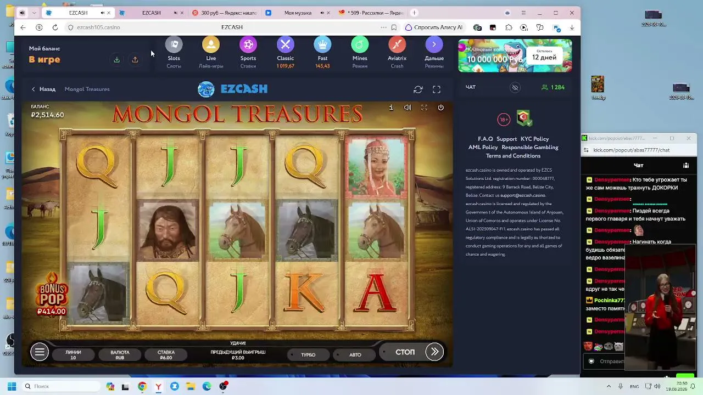
Task: Open the Kick chat members icon
Action: pos(686,165)
